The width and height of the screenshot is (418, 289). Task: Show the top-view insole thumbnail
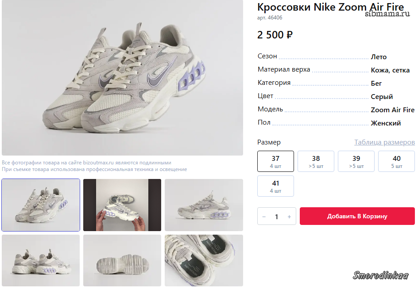(204, 260)
